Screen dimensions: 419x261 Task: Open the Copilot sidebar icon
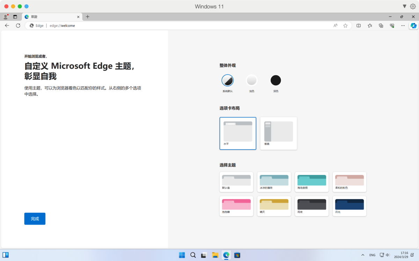click(414, 26)
